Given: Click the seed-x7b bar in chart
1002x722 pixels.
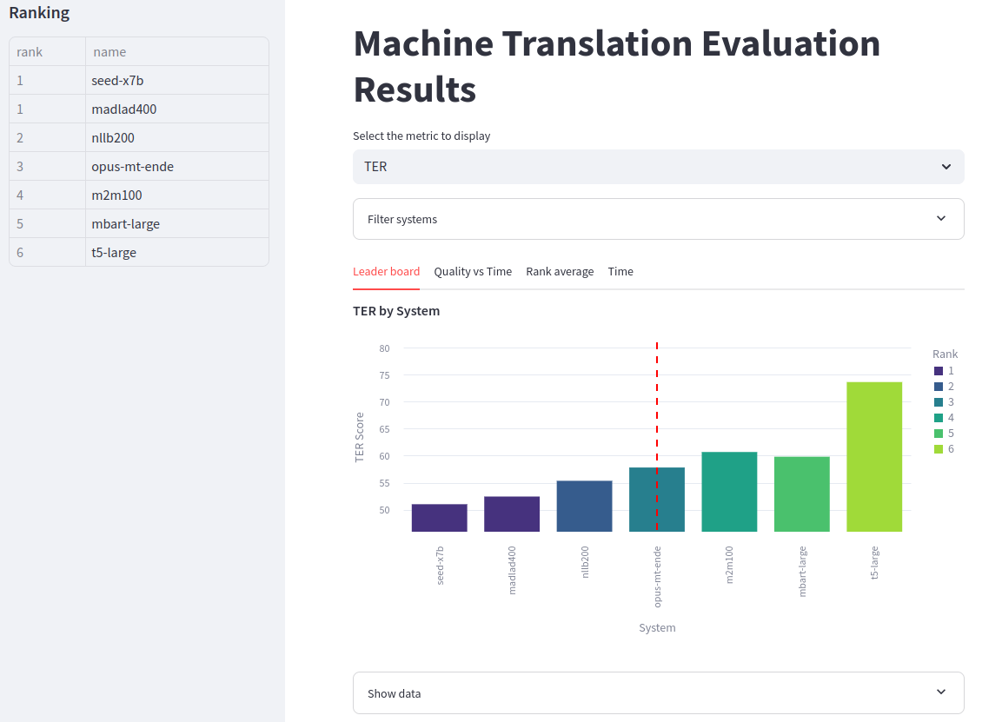Looking at the screenshot, I should click(440, 518).
